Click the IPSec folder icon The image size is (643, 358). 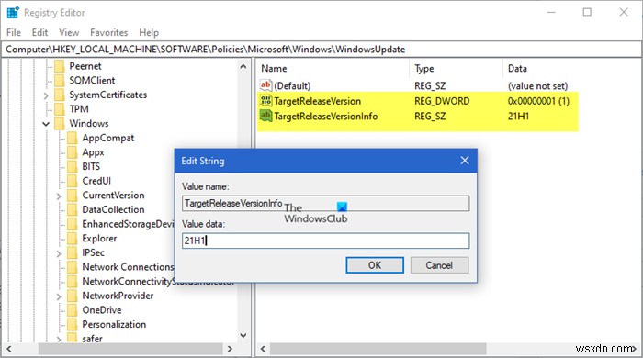[73, 252]
